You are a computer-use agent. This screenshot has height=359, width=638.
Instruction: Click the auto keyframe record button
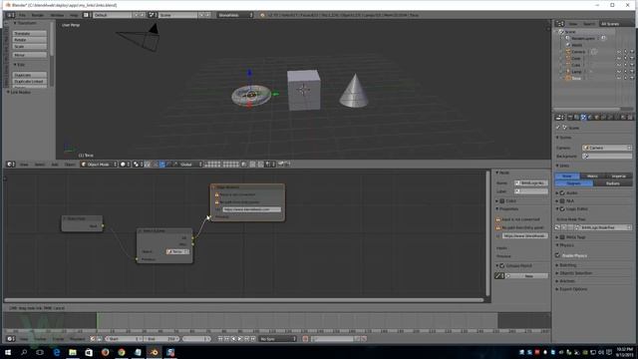305,339
